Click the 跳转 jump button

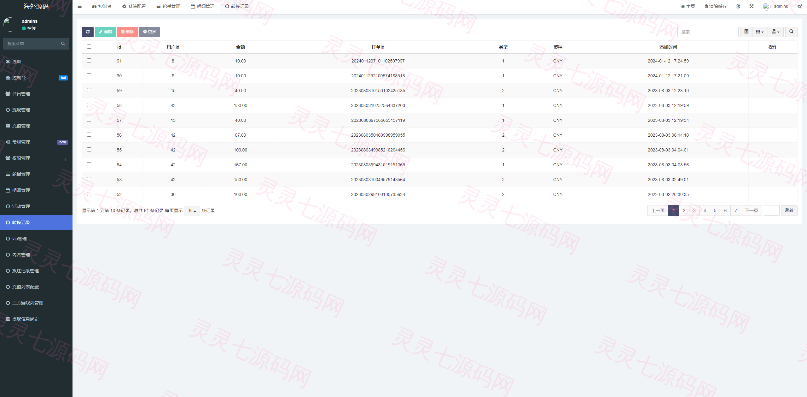pyautogui.click(x=789, y=210)
